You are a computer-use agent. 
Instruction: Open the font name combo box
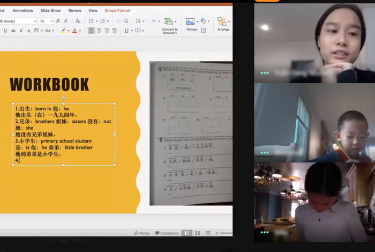tap(19, 21)
